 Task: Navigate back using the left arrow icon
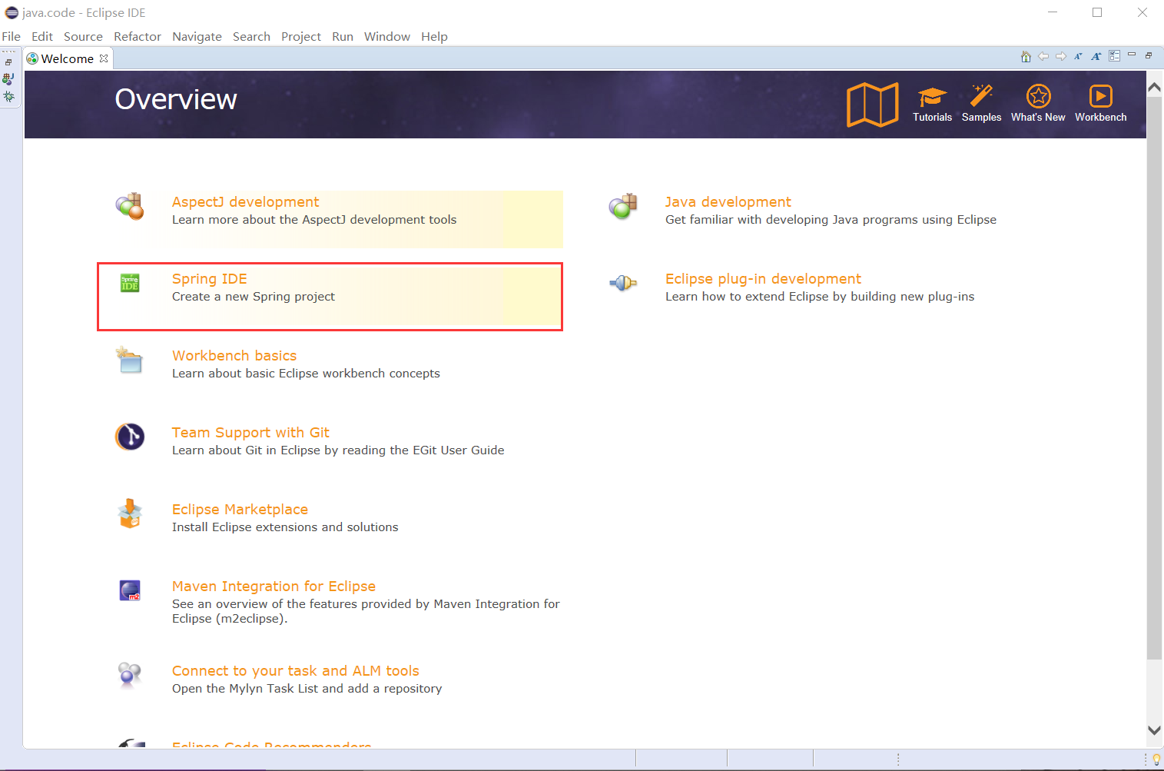click(1043, 56)
